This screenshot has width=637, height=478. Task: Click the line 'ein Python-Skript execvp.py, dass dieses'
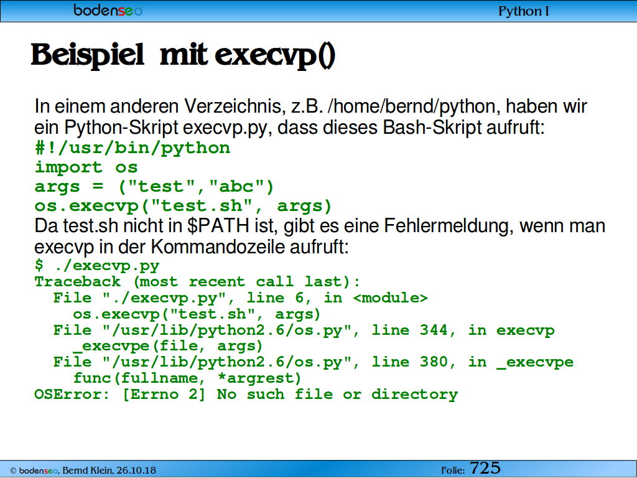(x=289, y=128)
